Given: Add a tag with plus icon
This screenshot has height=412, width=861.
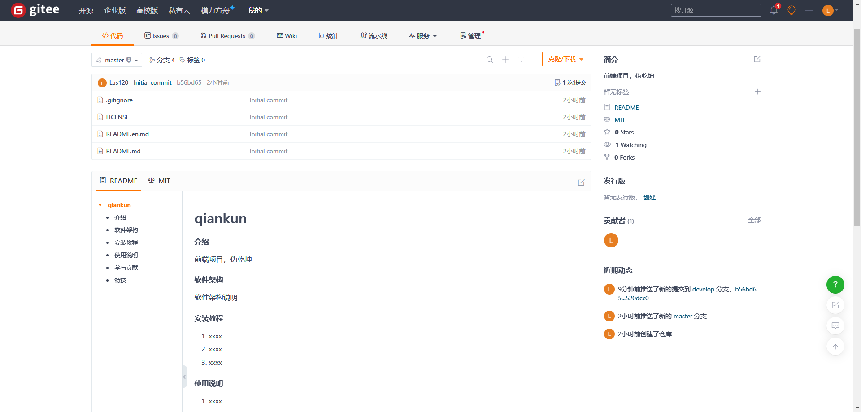Looking at the screenshot, I should [758, 91].
